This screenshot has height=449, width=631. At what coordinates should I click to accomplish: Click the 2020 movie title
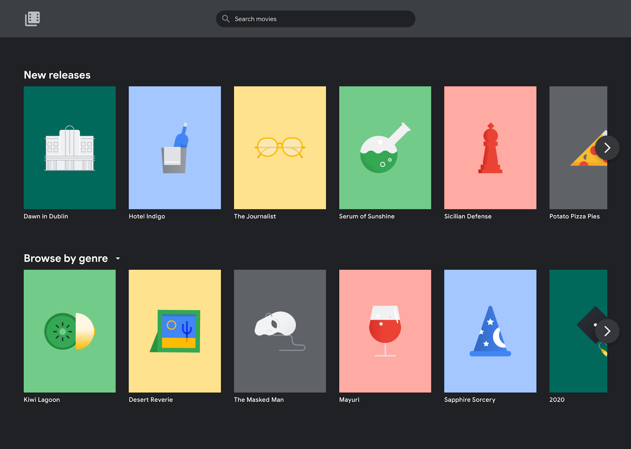pyautogui.click(x=557, y=400)
